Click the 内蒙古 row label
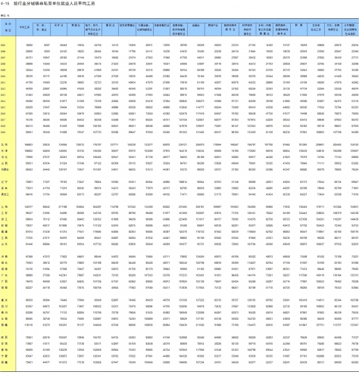This screenshot has width=359, height=378. 5,169
